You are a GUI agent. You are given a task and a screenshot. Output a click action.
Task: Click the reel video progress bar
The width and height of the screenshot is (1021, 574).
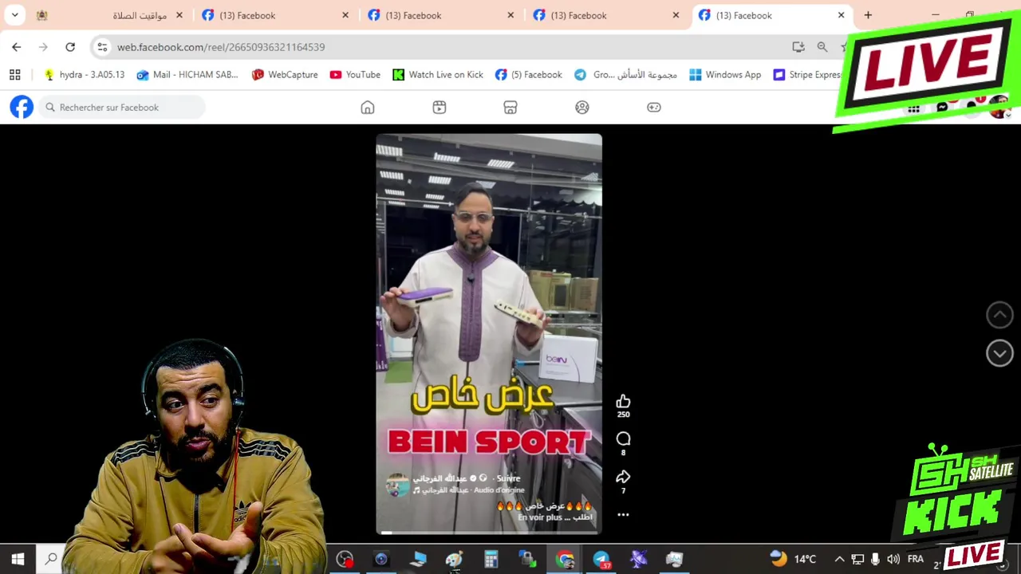click(489, 533)
